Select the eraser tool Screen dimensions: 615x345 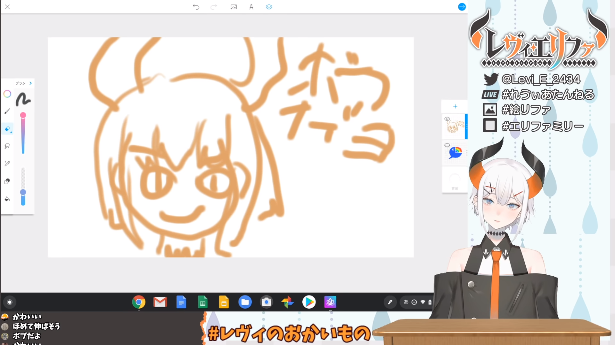click(x=7, y=129)
